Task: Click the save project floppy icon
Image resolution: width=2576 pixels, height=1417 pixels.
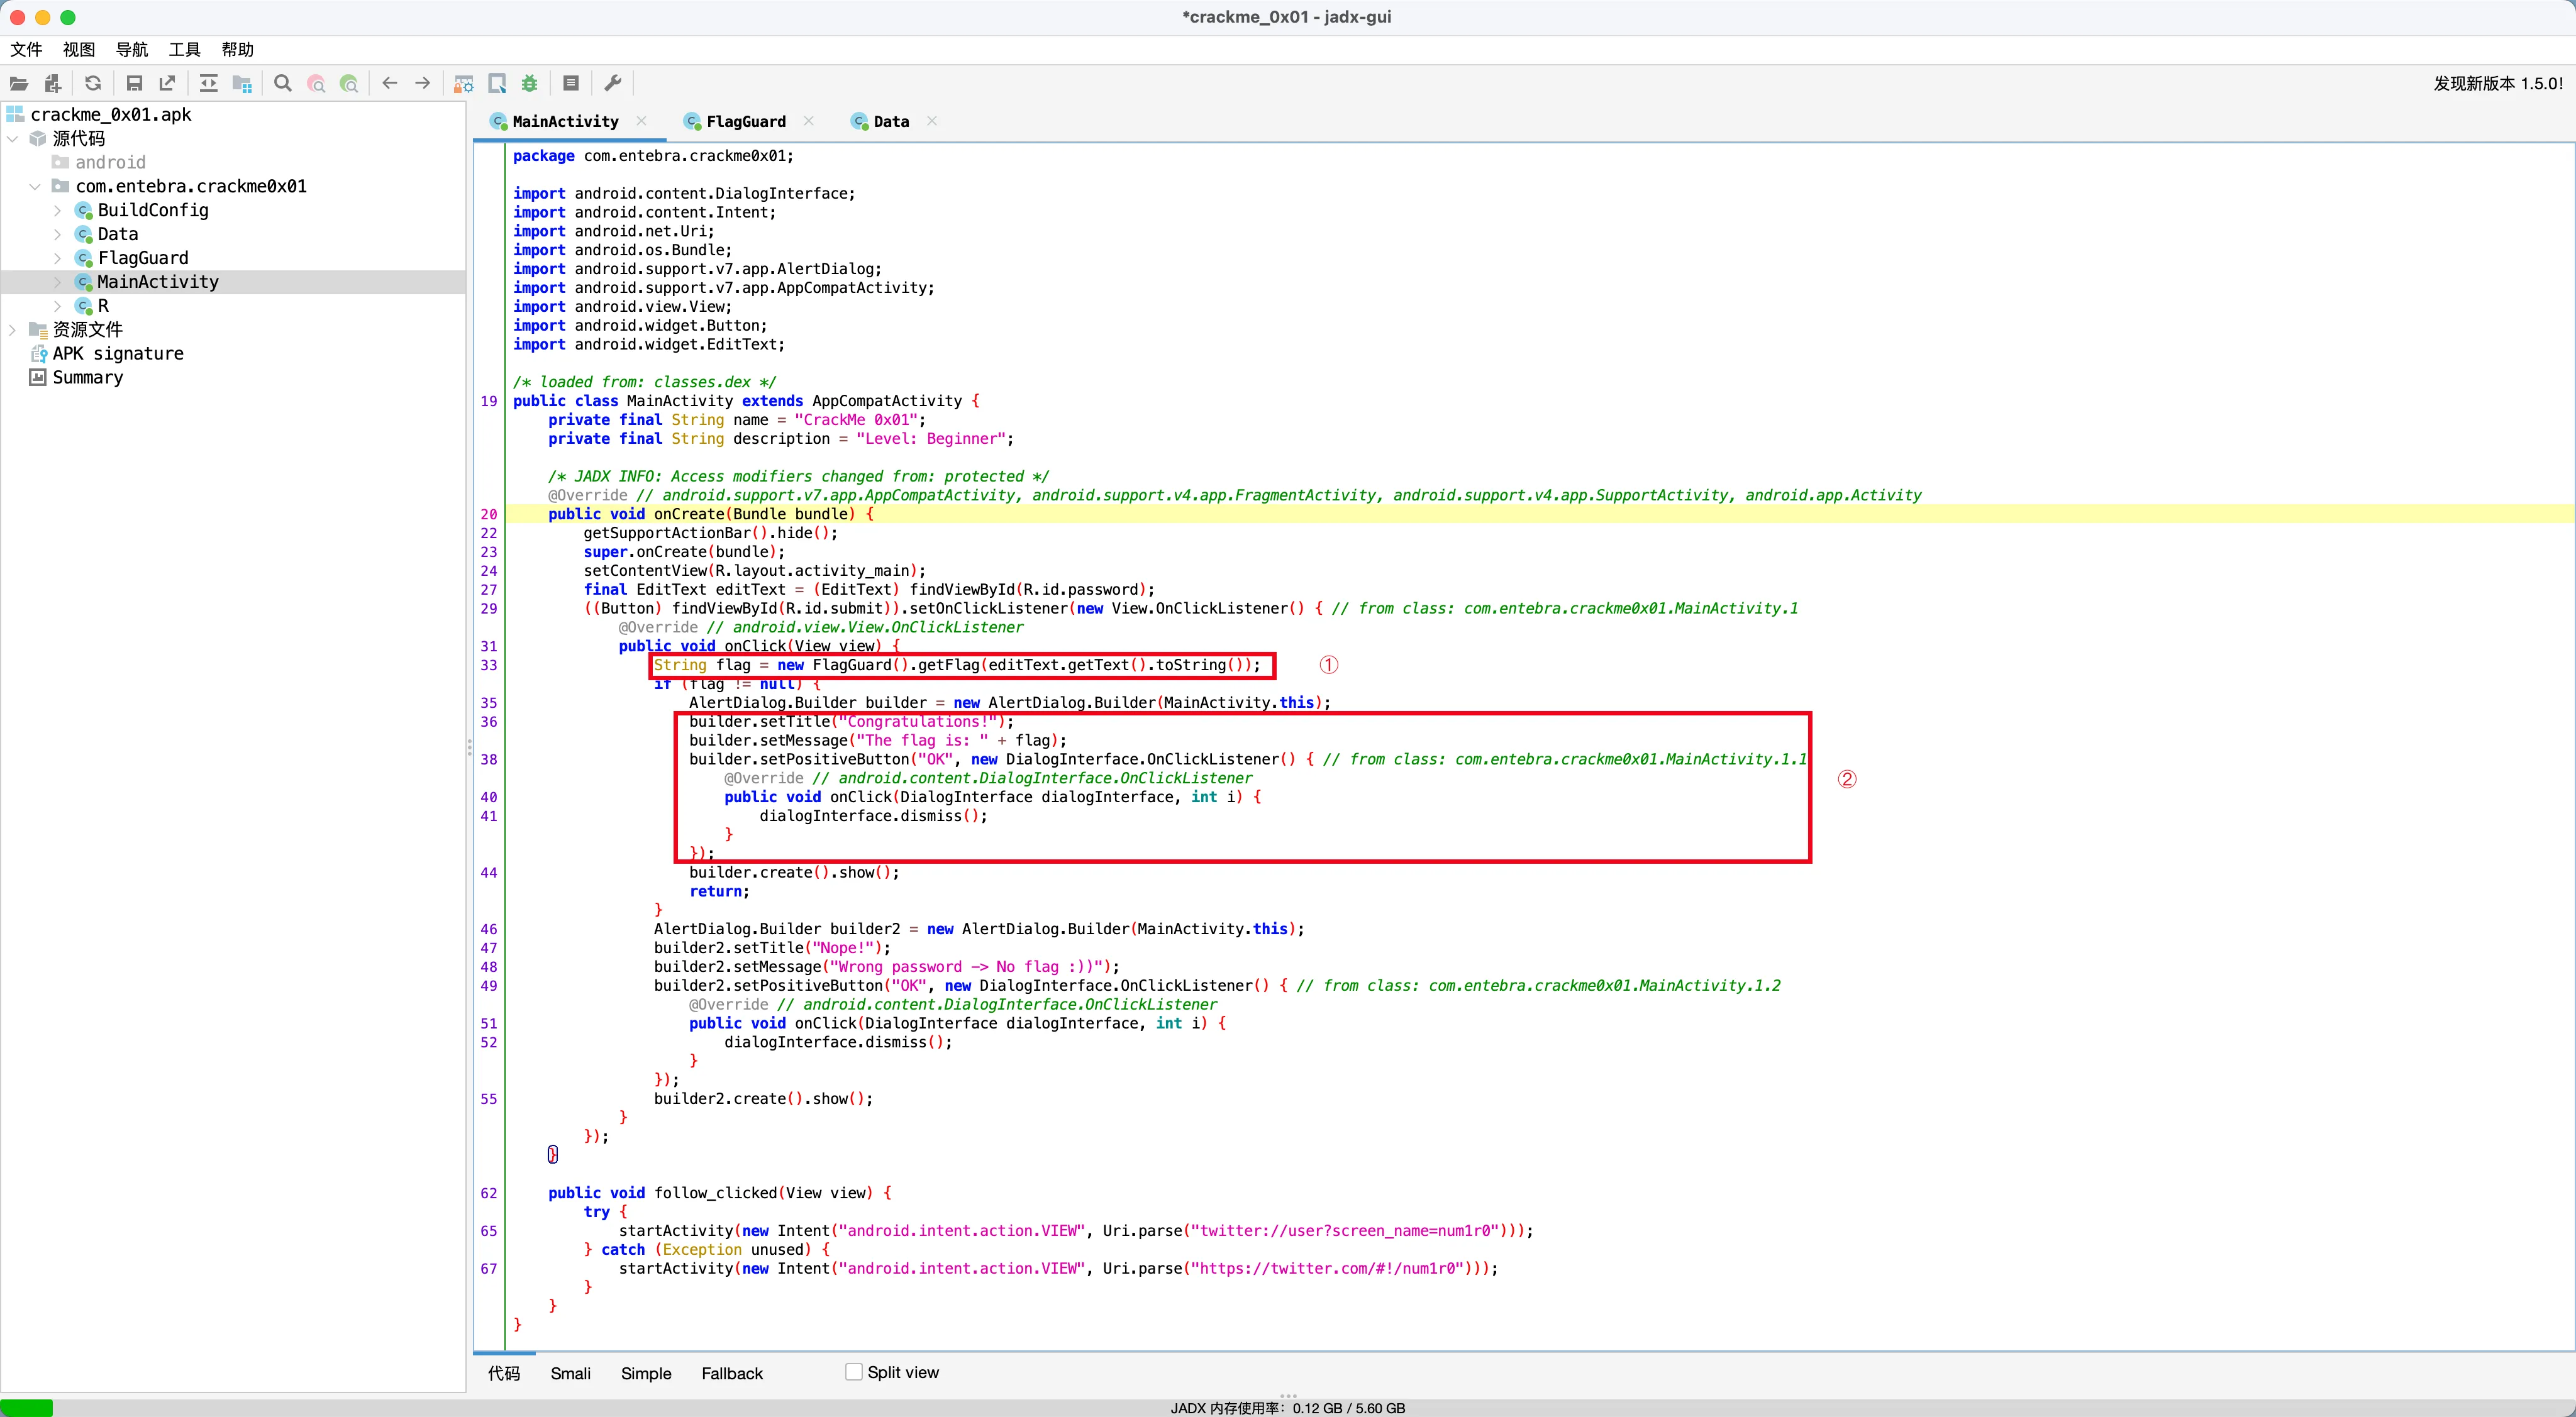Action: point(134,83)
